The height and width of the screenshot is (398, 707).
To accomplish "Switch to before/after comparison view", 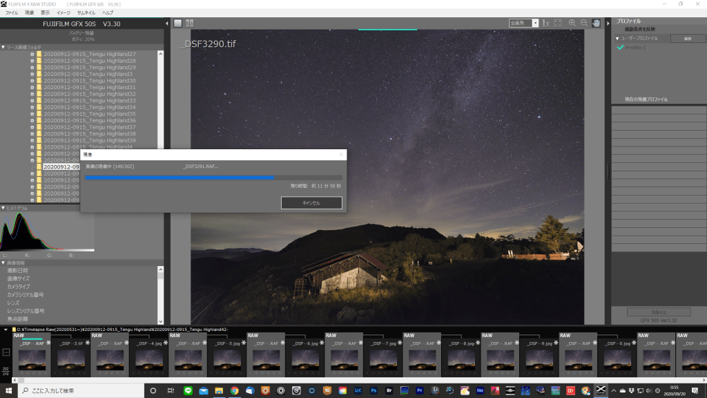I will [190, 23].
